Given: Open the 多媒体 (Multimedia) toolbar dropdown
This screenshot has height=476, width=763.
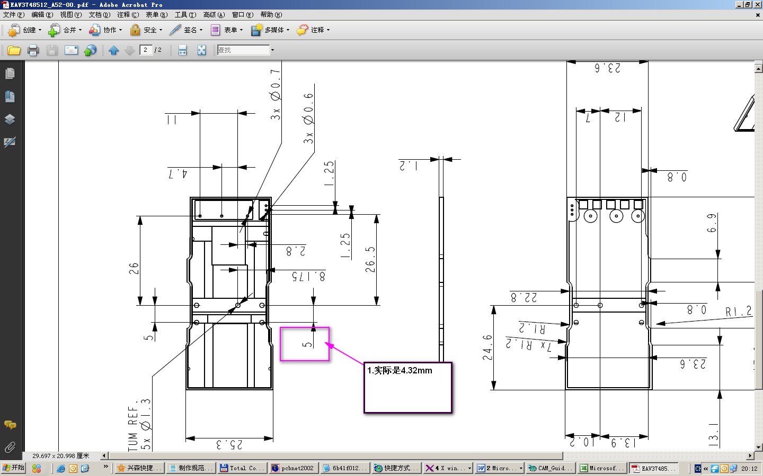Looking at the screenshot, I should click(x=270, y=30).
